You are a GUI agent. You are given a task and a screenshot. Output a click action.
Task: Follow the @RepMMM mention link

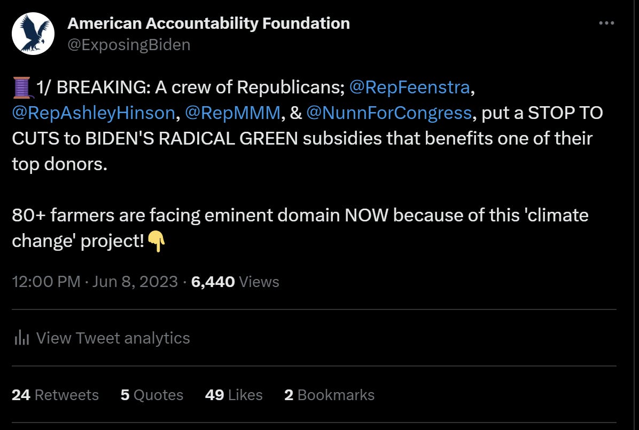[232, 113]
